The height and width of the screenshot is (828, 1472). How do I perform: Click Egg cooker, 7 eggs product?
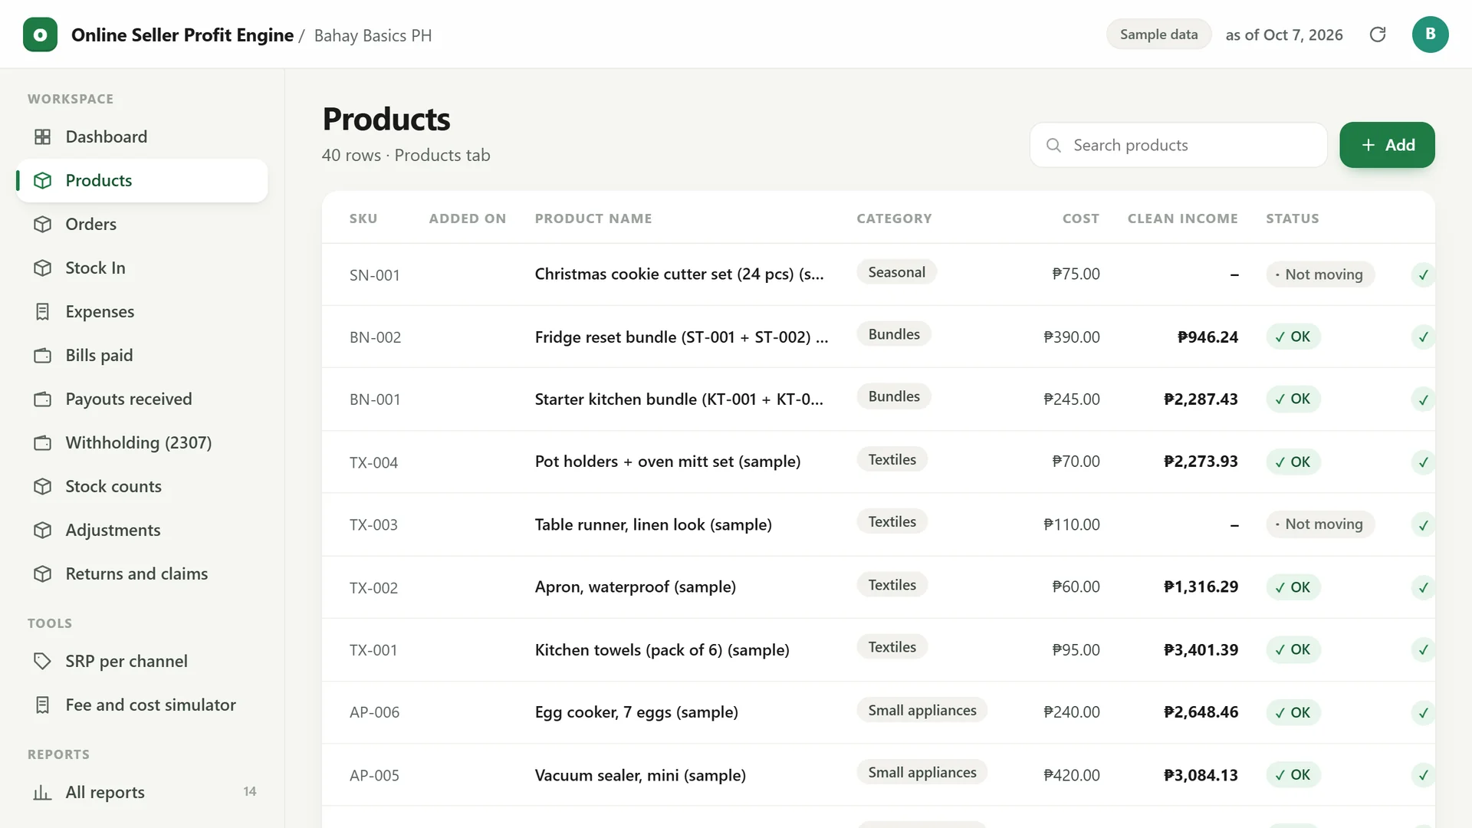[x=636, y=712]
